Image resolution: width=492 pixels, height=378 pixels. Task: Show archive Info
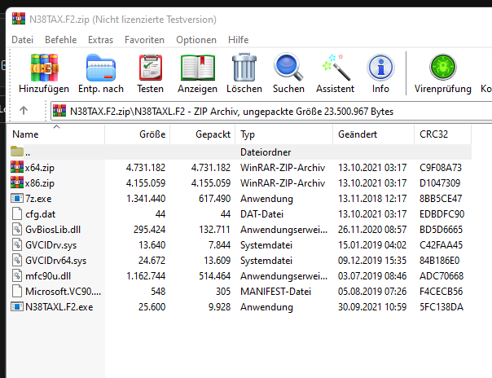(x=380, y=68)
